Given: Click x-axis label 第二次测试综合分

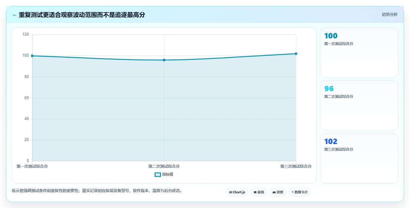Looking at the screenshot, I should [164, 166].
